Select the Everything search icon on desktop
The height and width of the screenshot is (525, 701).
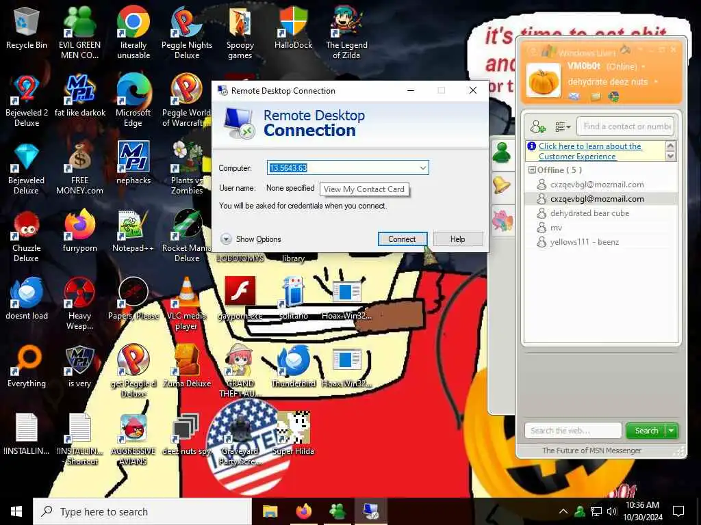(x=27, y=367)
